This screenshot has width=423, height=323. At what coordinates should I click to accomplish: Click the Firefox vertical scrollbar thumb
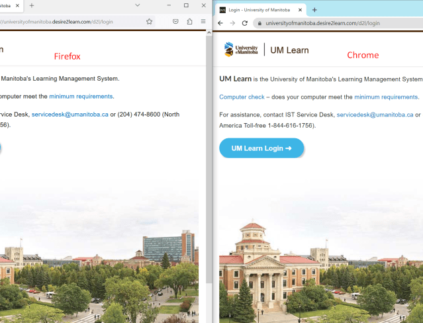(x=209, y=160)
